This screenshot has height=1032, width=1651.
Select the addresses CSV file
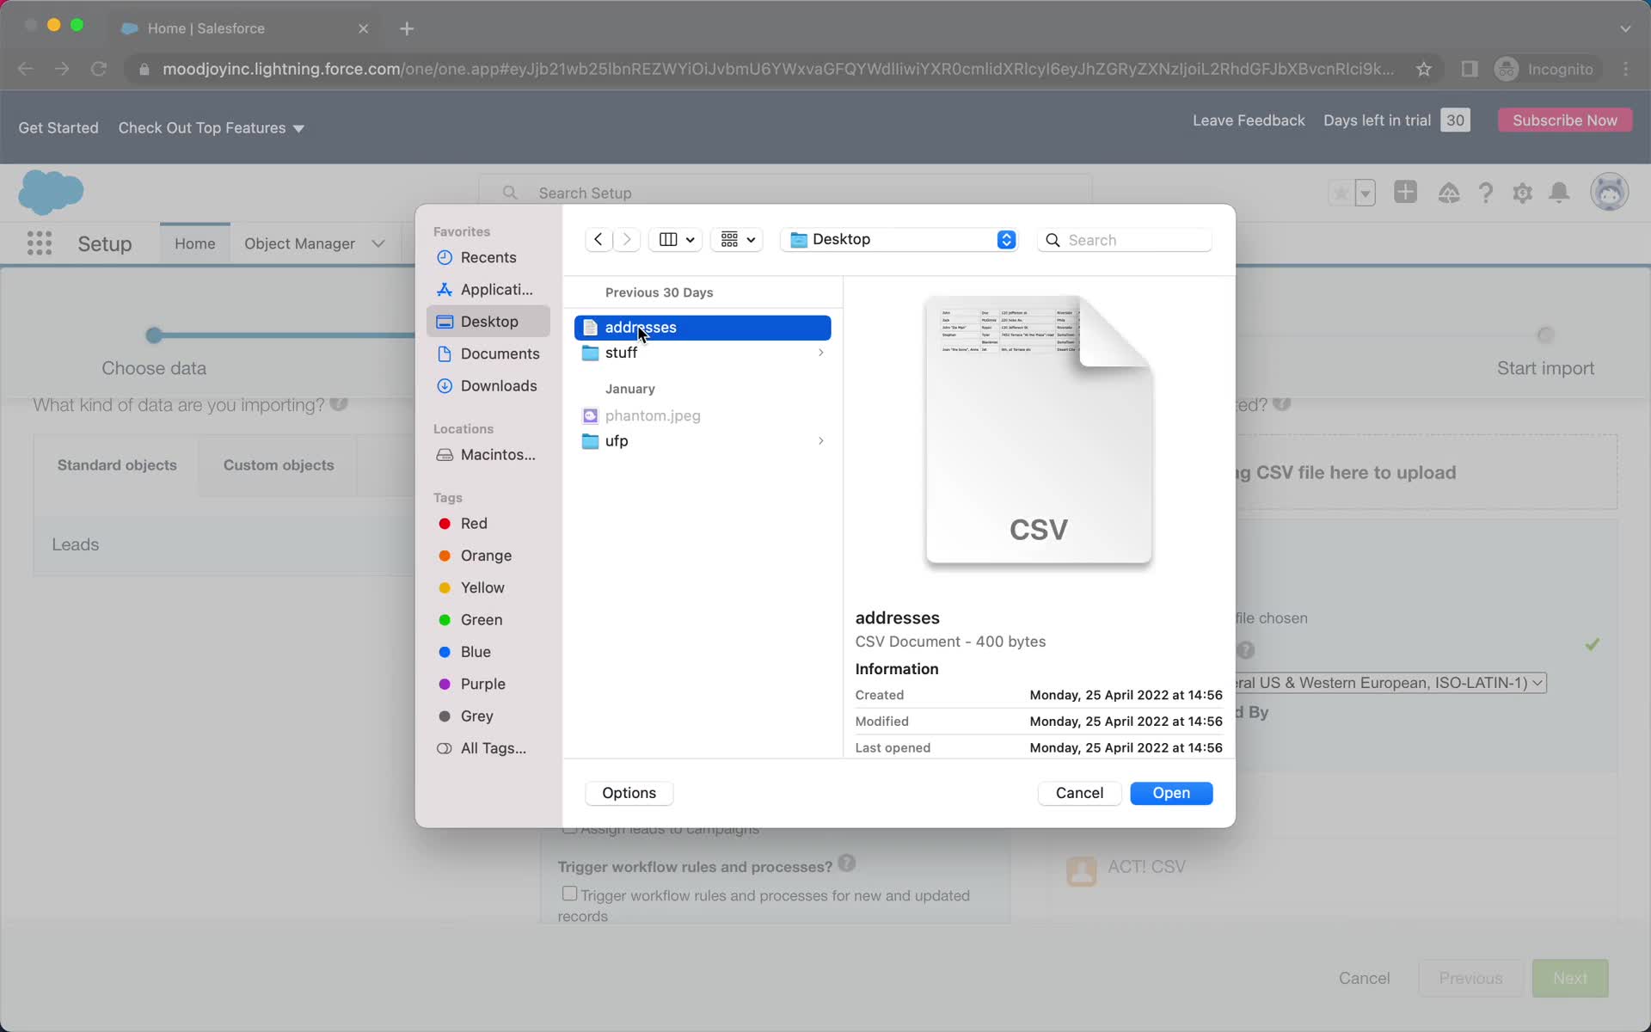coord(703,328)
